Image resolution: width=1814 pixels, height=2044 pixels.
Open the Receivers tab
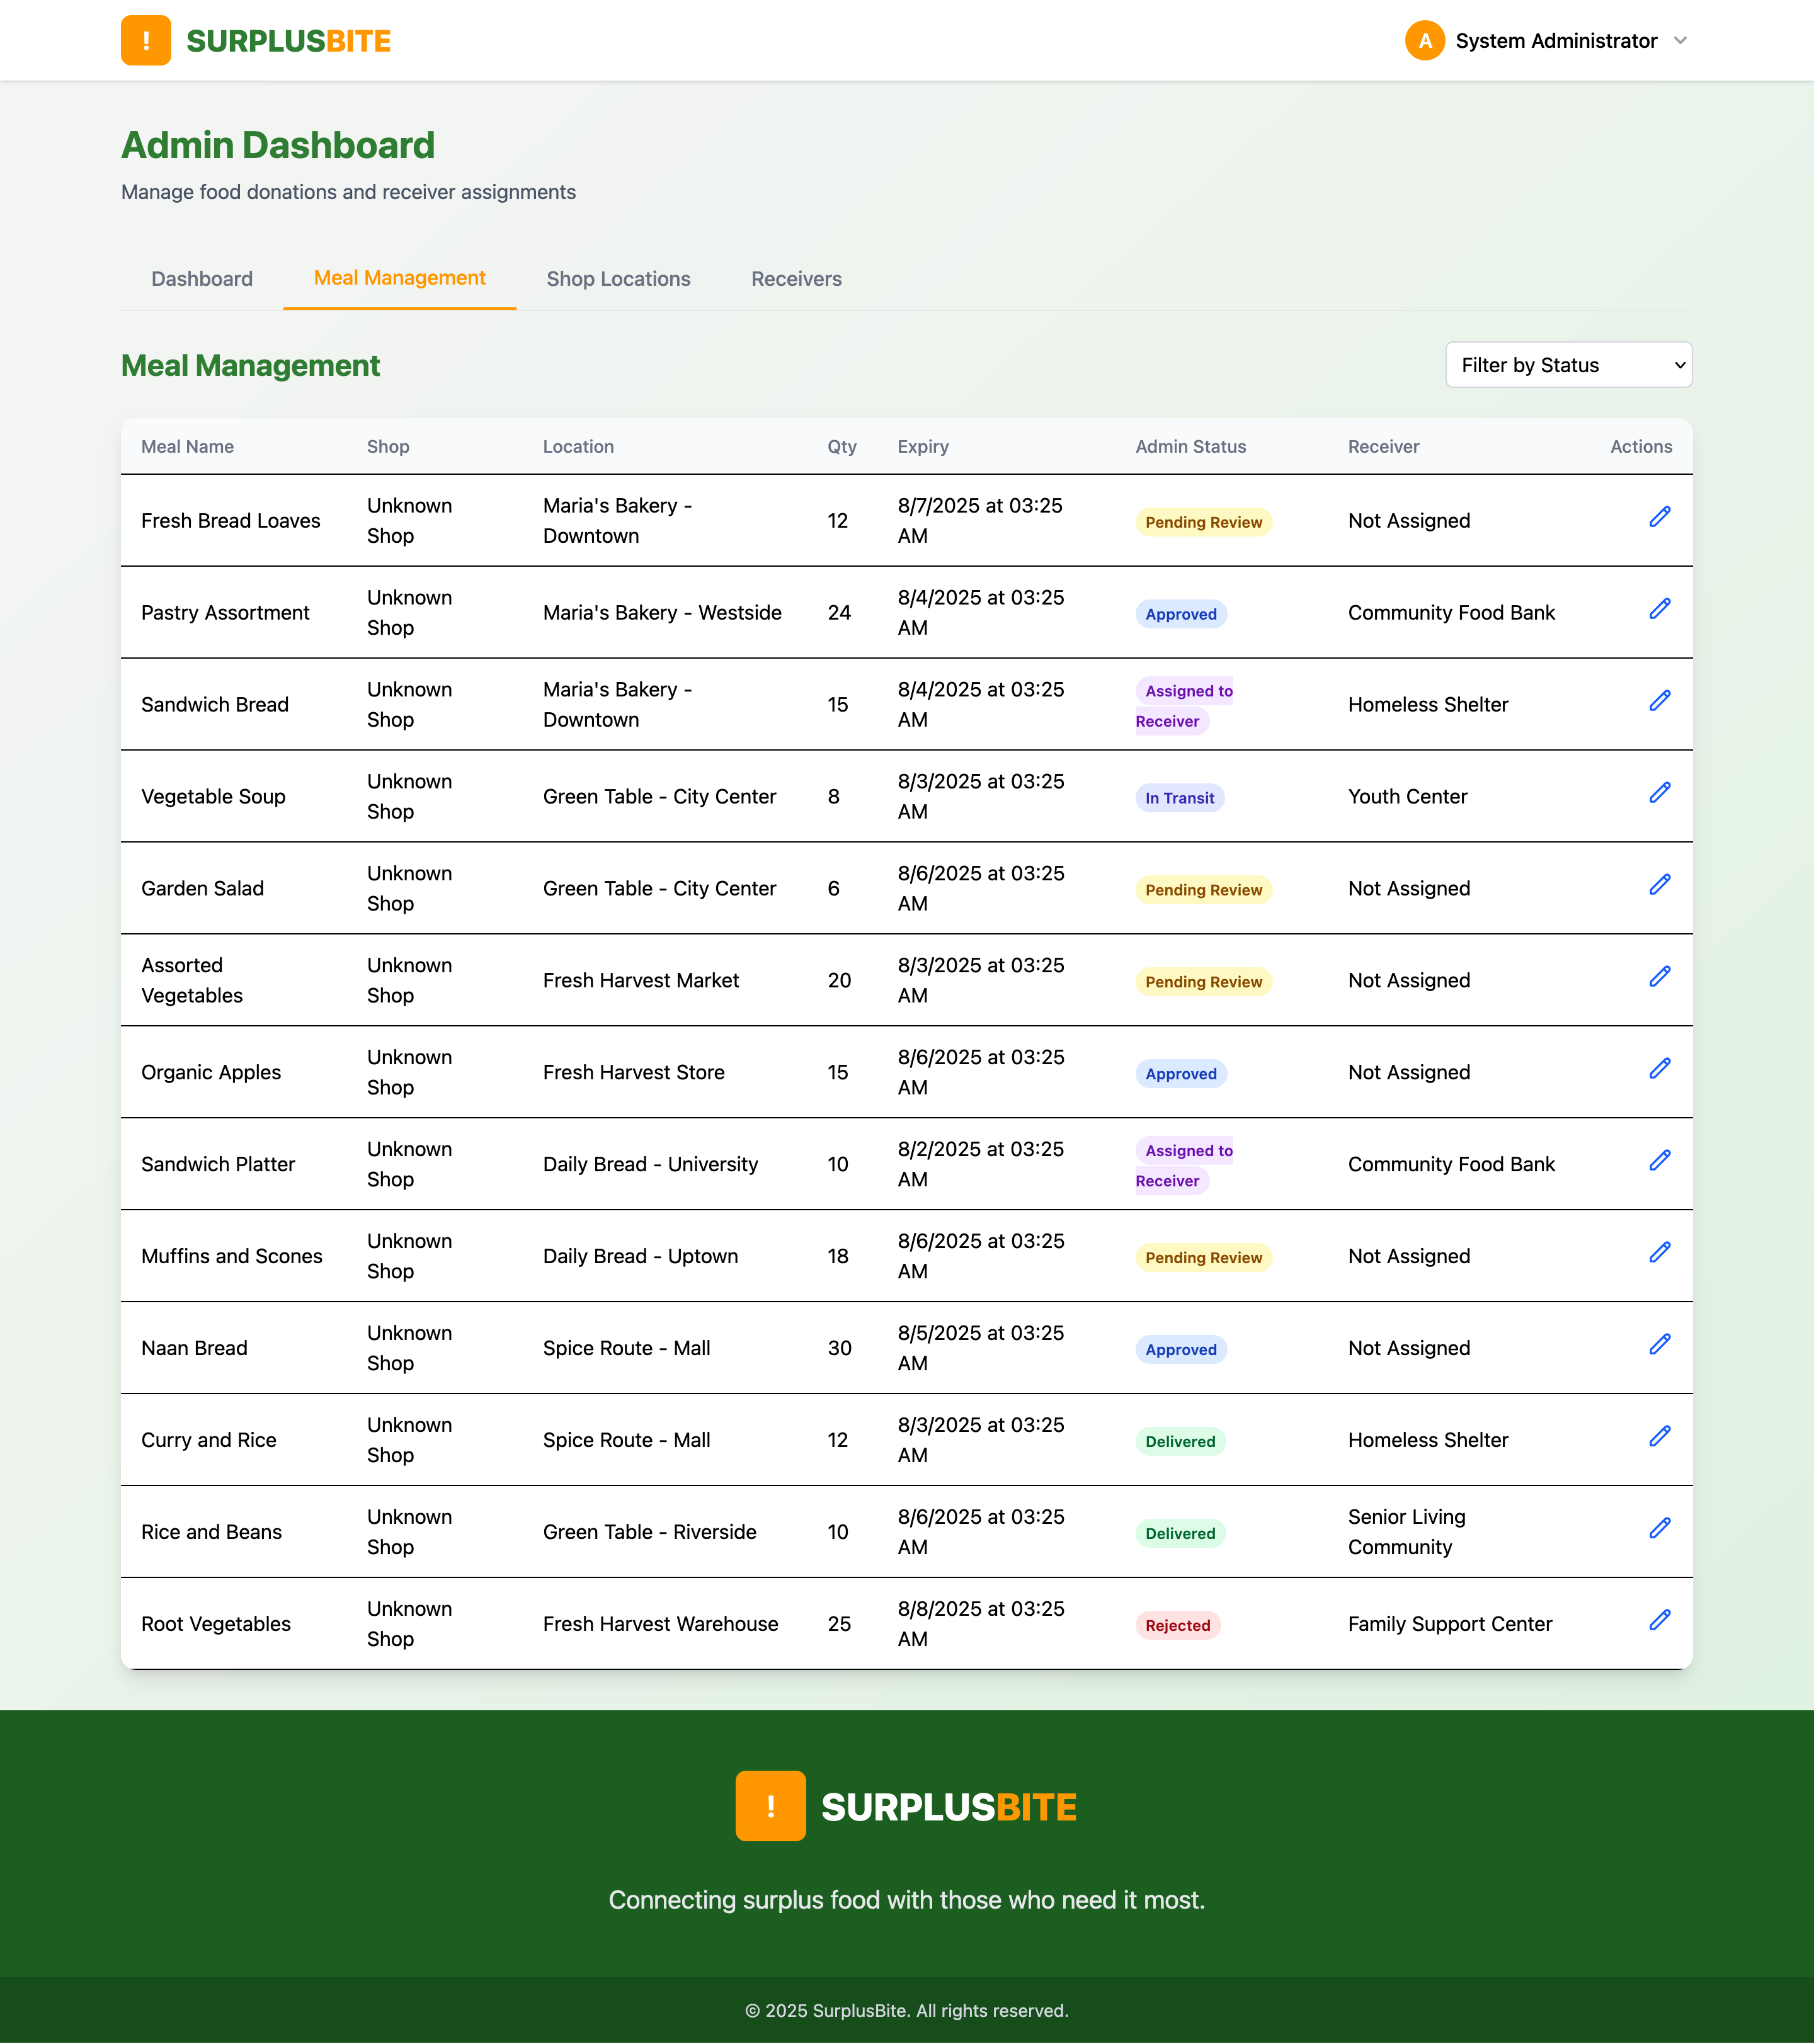(795, 279)
